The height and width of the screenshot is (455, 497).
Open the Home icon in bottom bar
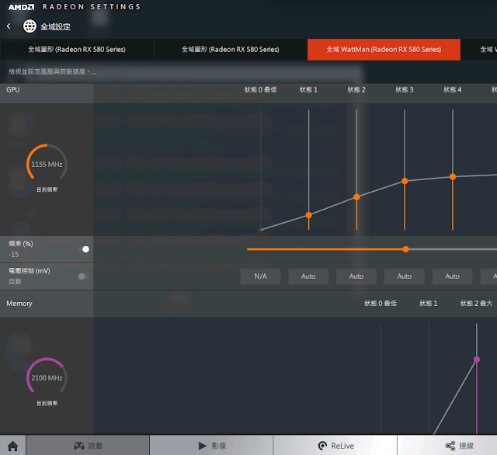[12, 446]
